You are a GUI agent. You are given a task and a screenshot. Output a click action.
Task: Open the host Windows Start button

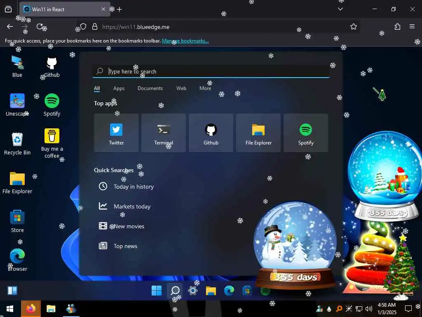[x=10, y=309]
